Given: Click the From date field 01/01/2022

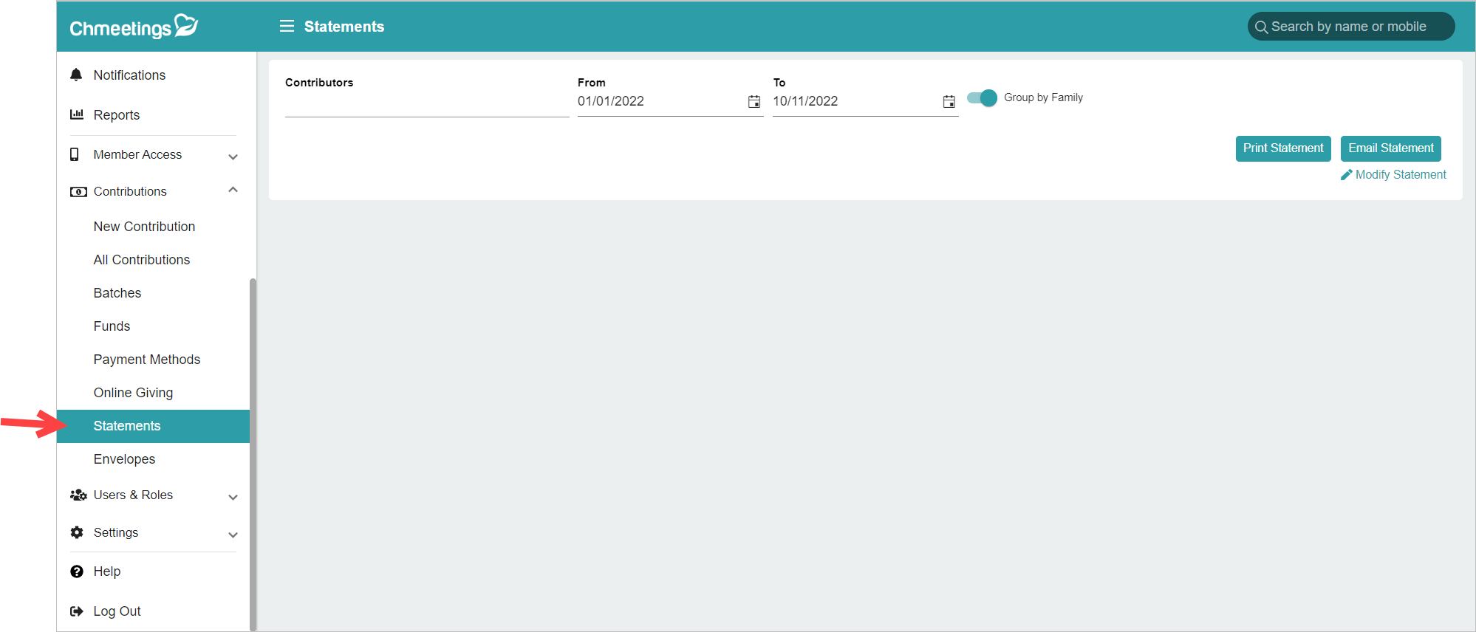Looking at the screenshot, I should [x=670, y=102].
